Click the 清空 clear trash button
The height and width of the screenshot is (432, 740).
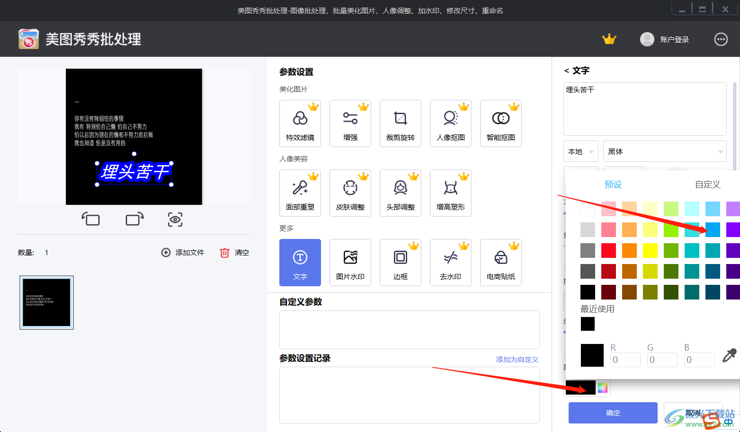(234, 253)
